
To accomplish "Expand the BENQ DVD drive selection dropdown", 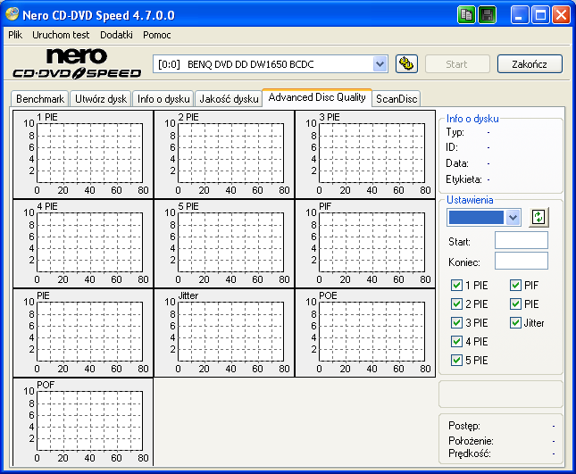I will tap(380, 64).
